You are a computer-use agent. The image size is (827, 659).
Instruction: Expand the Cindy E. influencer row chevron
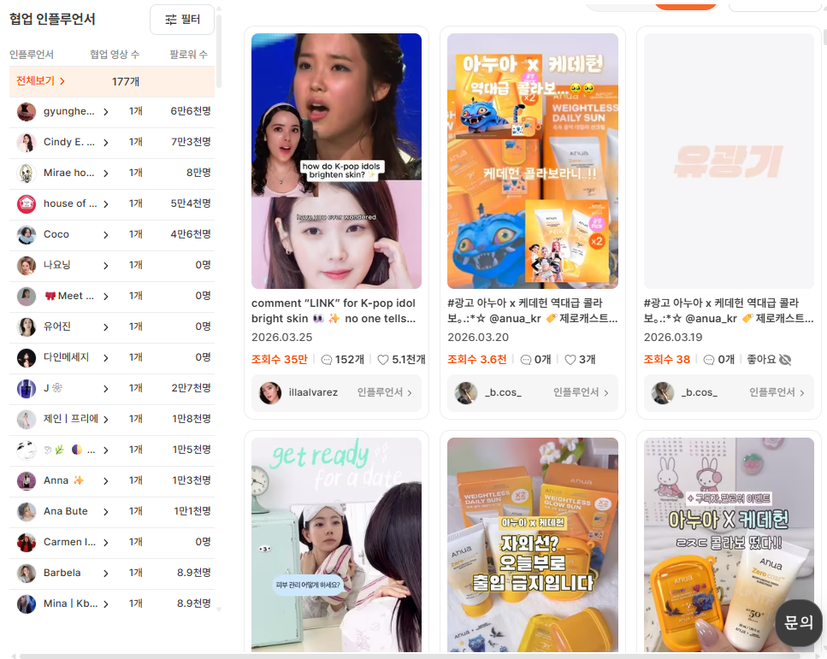coord(106,142)
